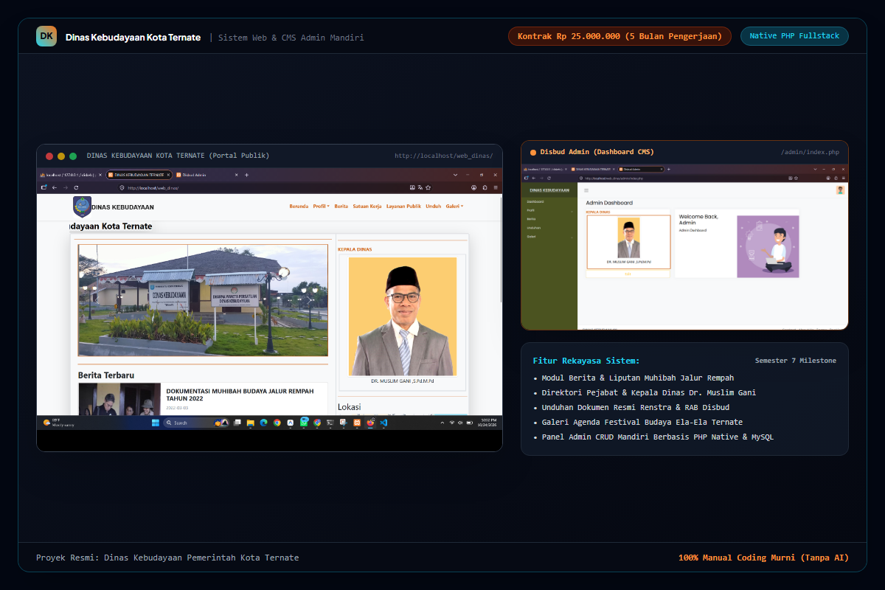Viewport: 885px width, 590px height.
Task: Expand the Profil dropdown on portal navbar
Action: (x=321, y=206)
